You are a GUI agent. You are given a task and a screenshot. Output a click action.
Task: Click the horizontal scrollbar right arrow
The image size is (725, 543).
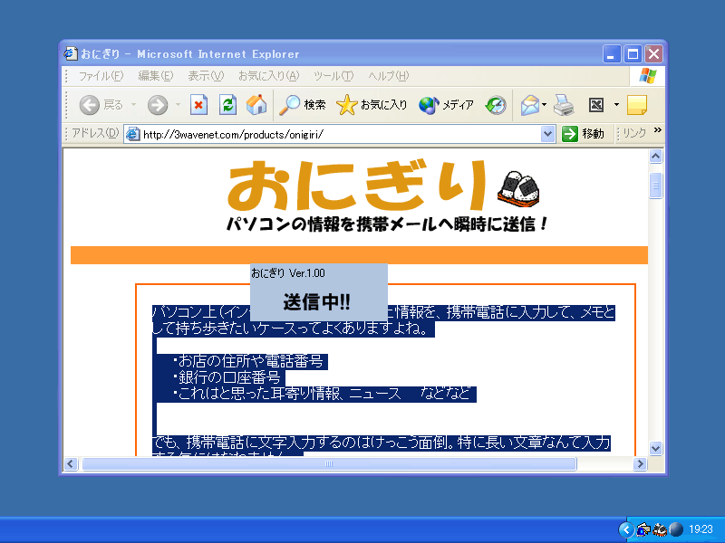point(640,463)
